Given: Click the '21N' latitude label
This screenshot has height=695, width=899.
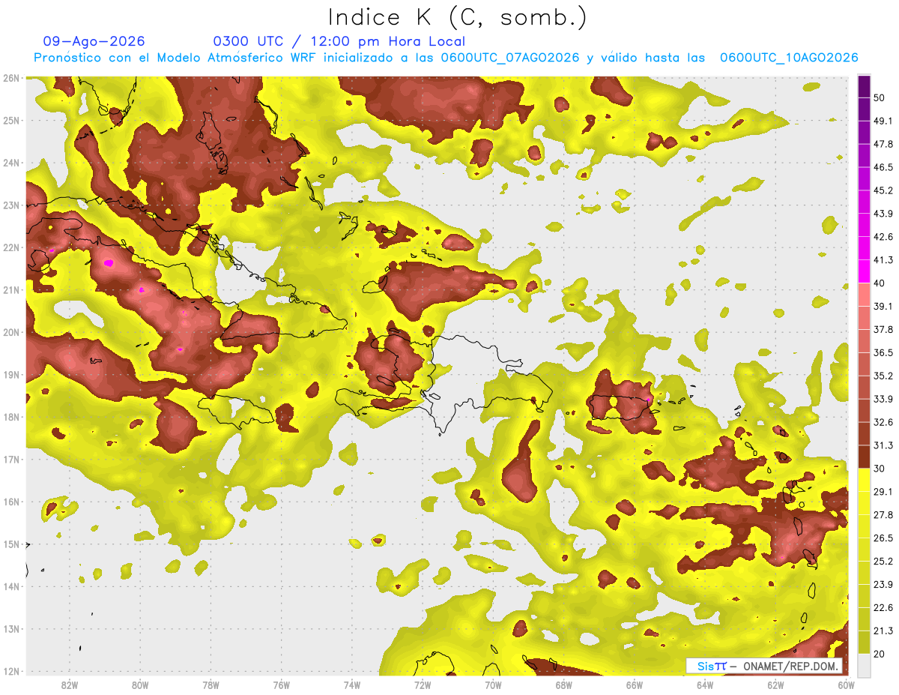Looking at the screenshot, I should click(x=11, y=289).
